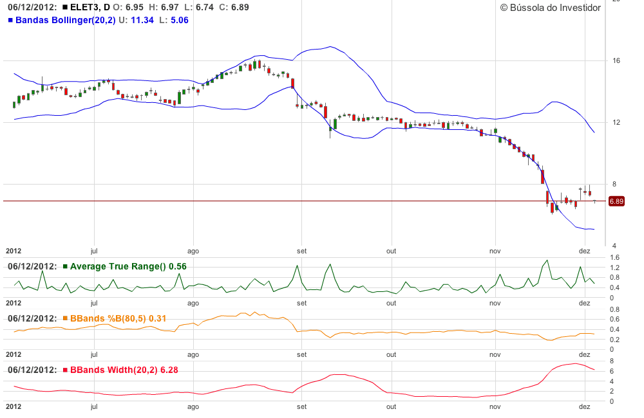Click the 12 price axis label
Image resolution: width=644 pixels, height=418 pixels.
[x=616, y=122]
